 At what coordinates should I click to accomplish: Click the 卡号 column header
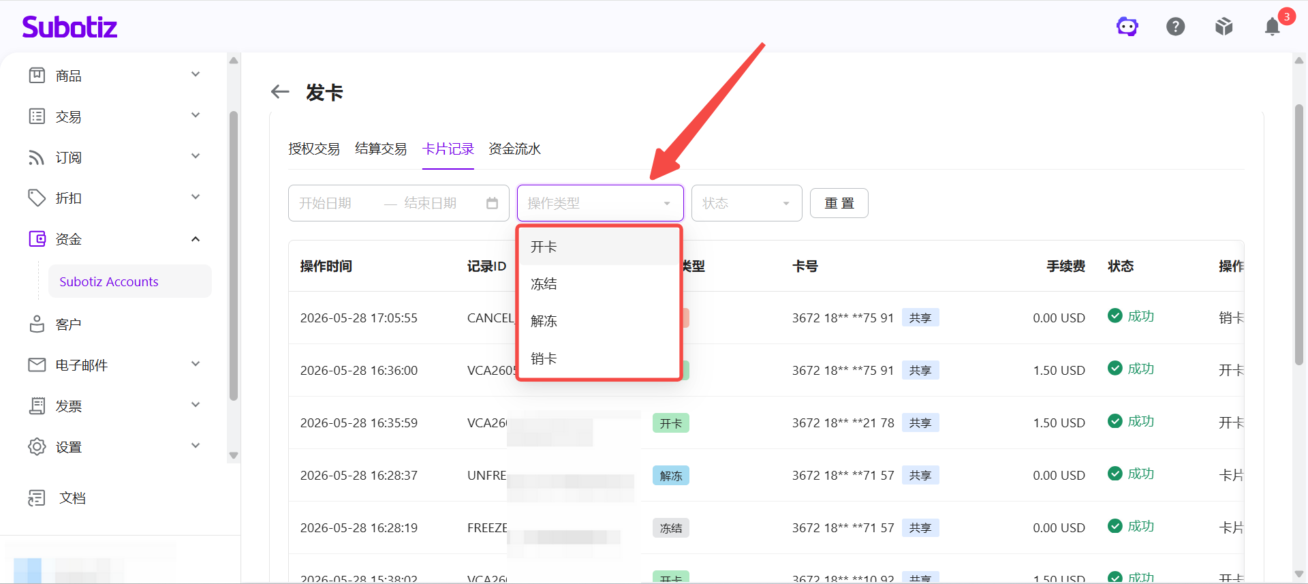tap(805, 266)
